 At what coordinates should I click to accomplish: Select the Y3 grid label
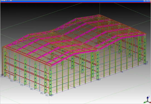21,85
